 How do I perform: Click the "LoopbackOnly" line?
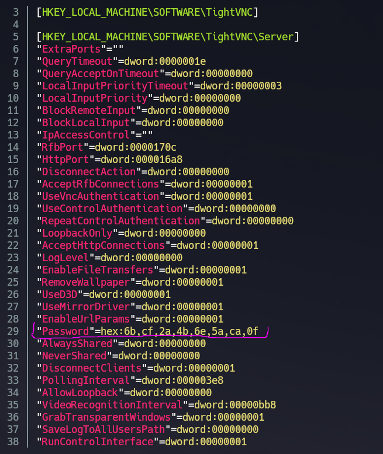tap(121, 233)
